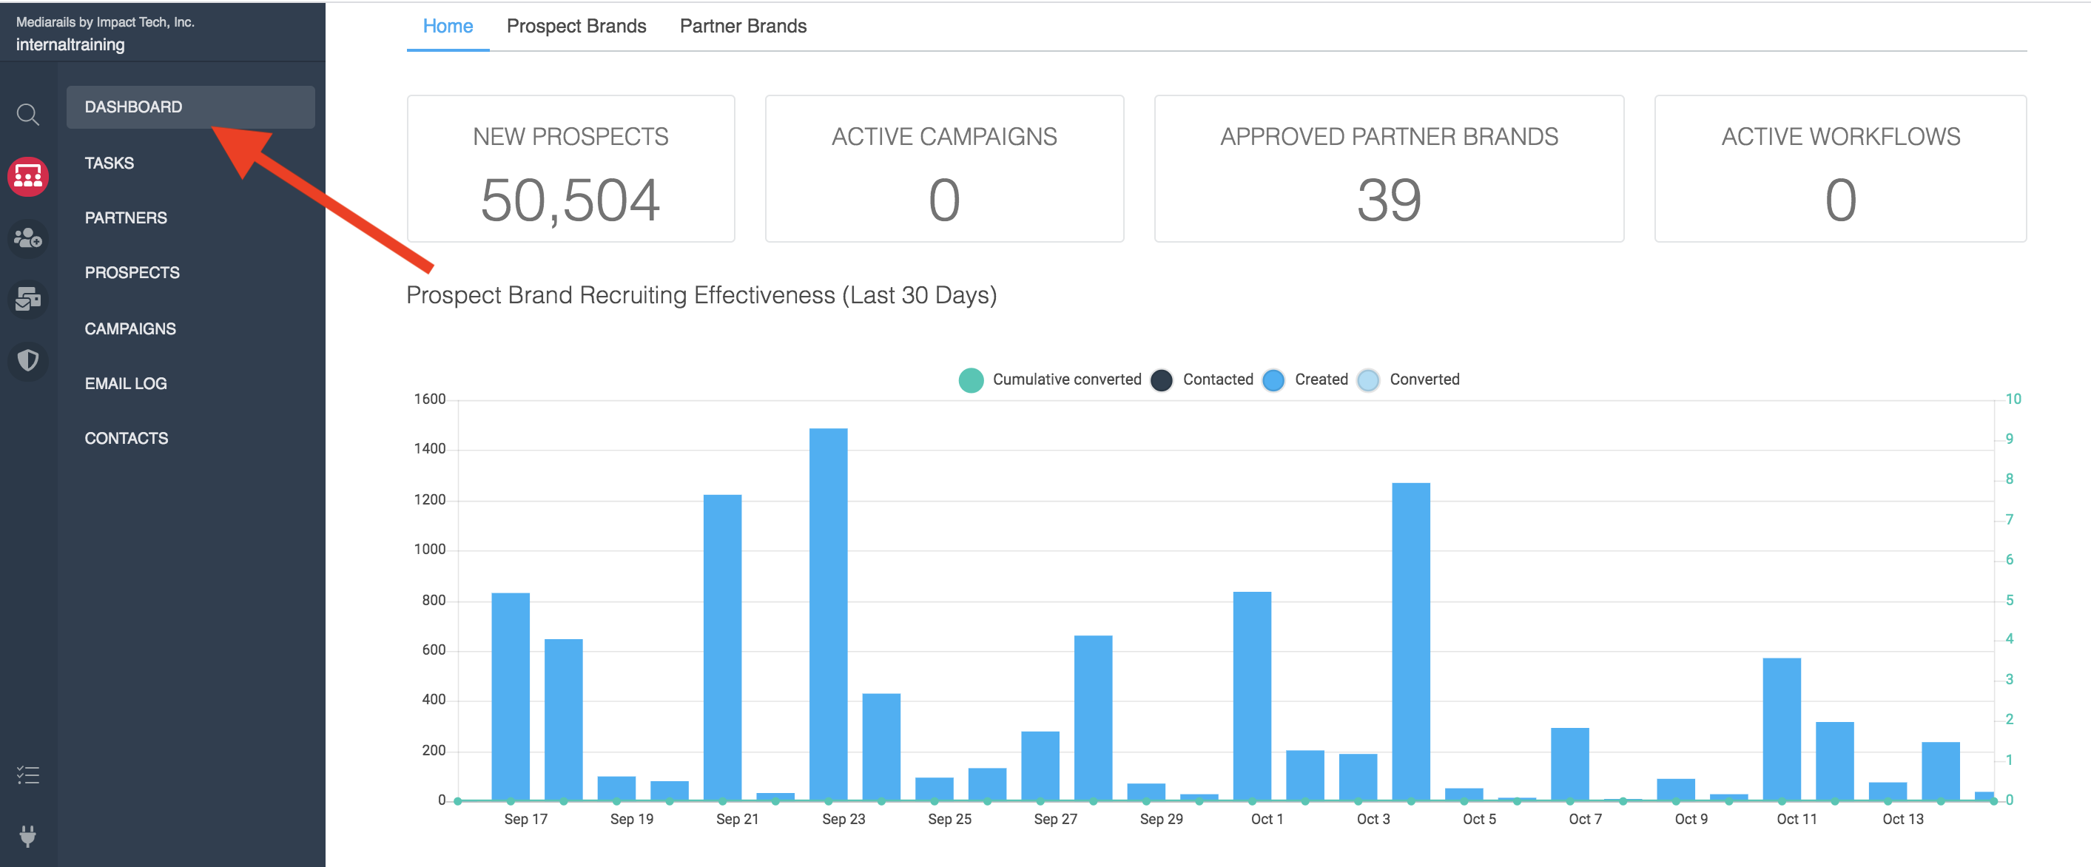Image resolution: width=2091 pixels, height=867 pixels.
Task: Click the plug integrations icon
Action: 27,835
